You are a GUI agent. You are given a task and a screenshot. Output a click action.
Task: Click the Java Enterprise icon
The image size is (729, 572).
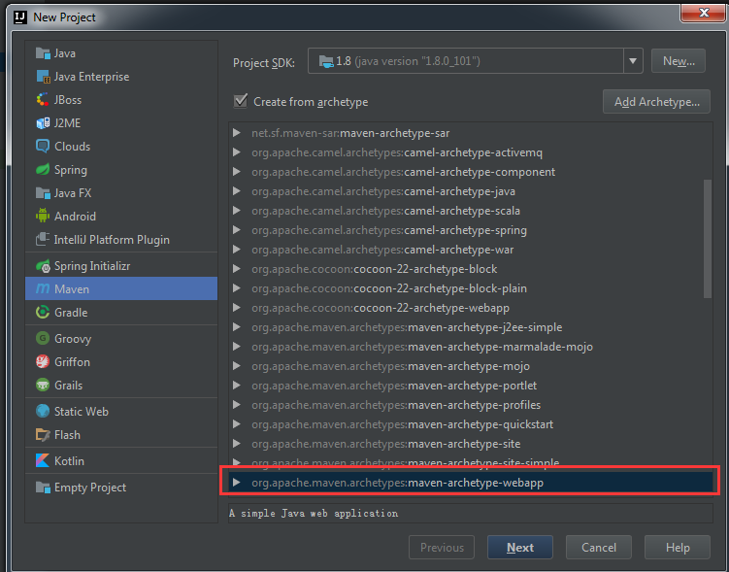[x=43, y=77]
